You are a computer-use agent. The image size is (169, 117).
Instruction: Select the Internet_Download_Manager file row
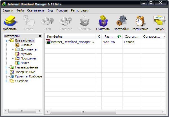(70, 42)
